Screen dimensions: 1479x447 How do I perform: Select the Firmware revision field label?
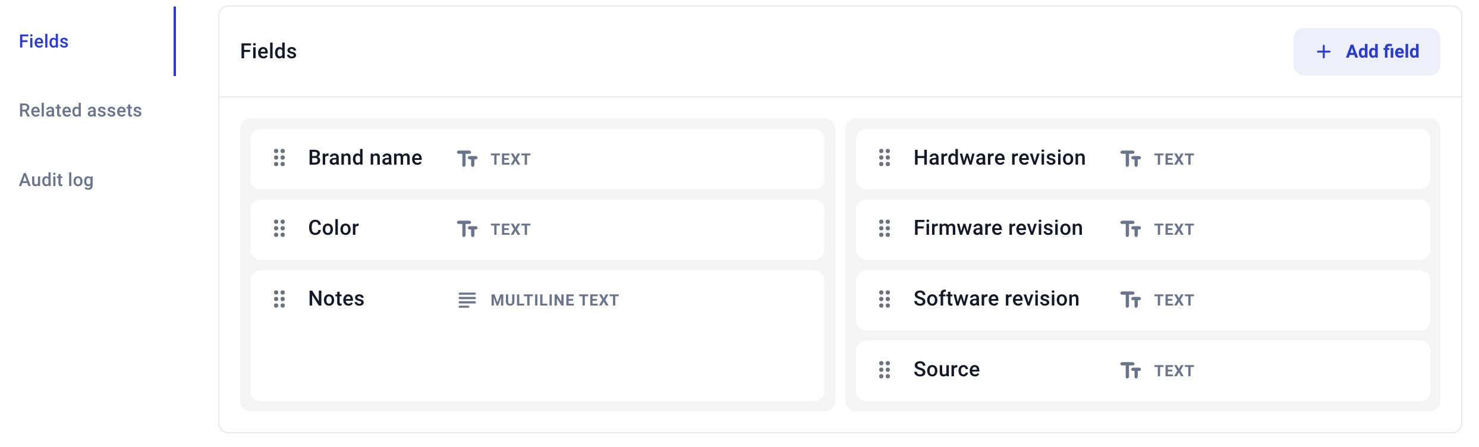(x=998, y=228)
